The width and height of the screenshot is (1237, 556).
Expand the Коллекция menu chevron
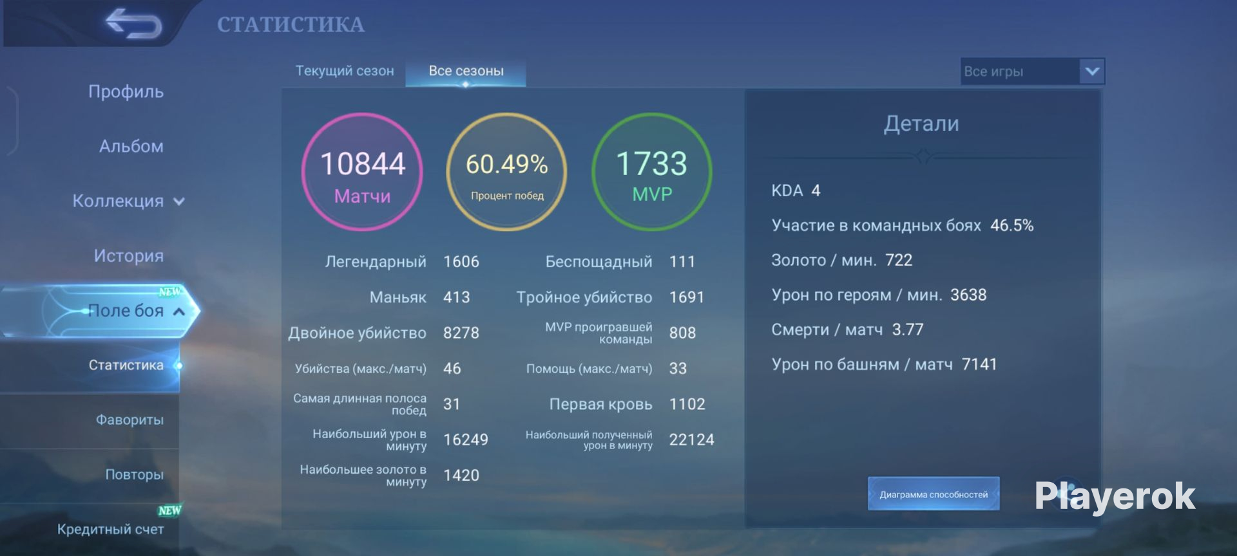point(179,201)
